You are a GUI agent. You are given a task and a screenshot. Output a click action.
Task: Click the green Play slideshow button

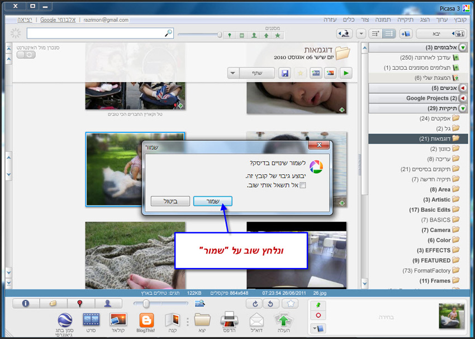pyautogui.click(x=346, y=73)
